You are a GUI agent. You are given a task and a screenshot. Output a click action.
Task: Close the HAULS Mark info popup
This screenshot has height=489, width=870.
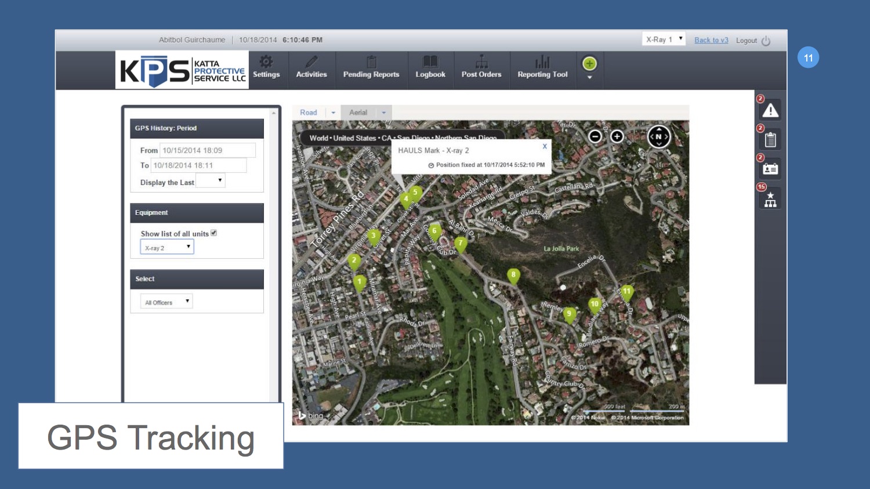click(545, 146)
